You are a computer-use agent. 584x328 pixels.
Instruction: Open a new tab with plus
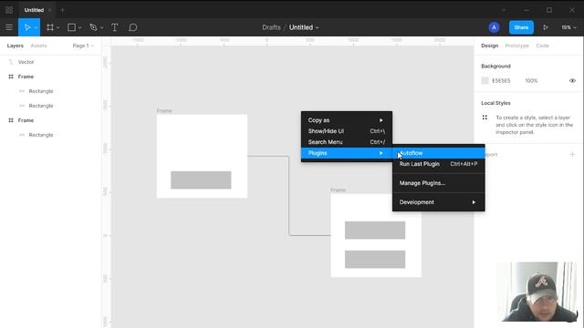click(x=63, y=10)
